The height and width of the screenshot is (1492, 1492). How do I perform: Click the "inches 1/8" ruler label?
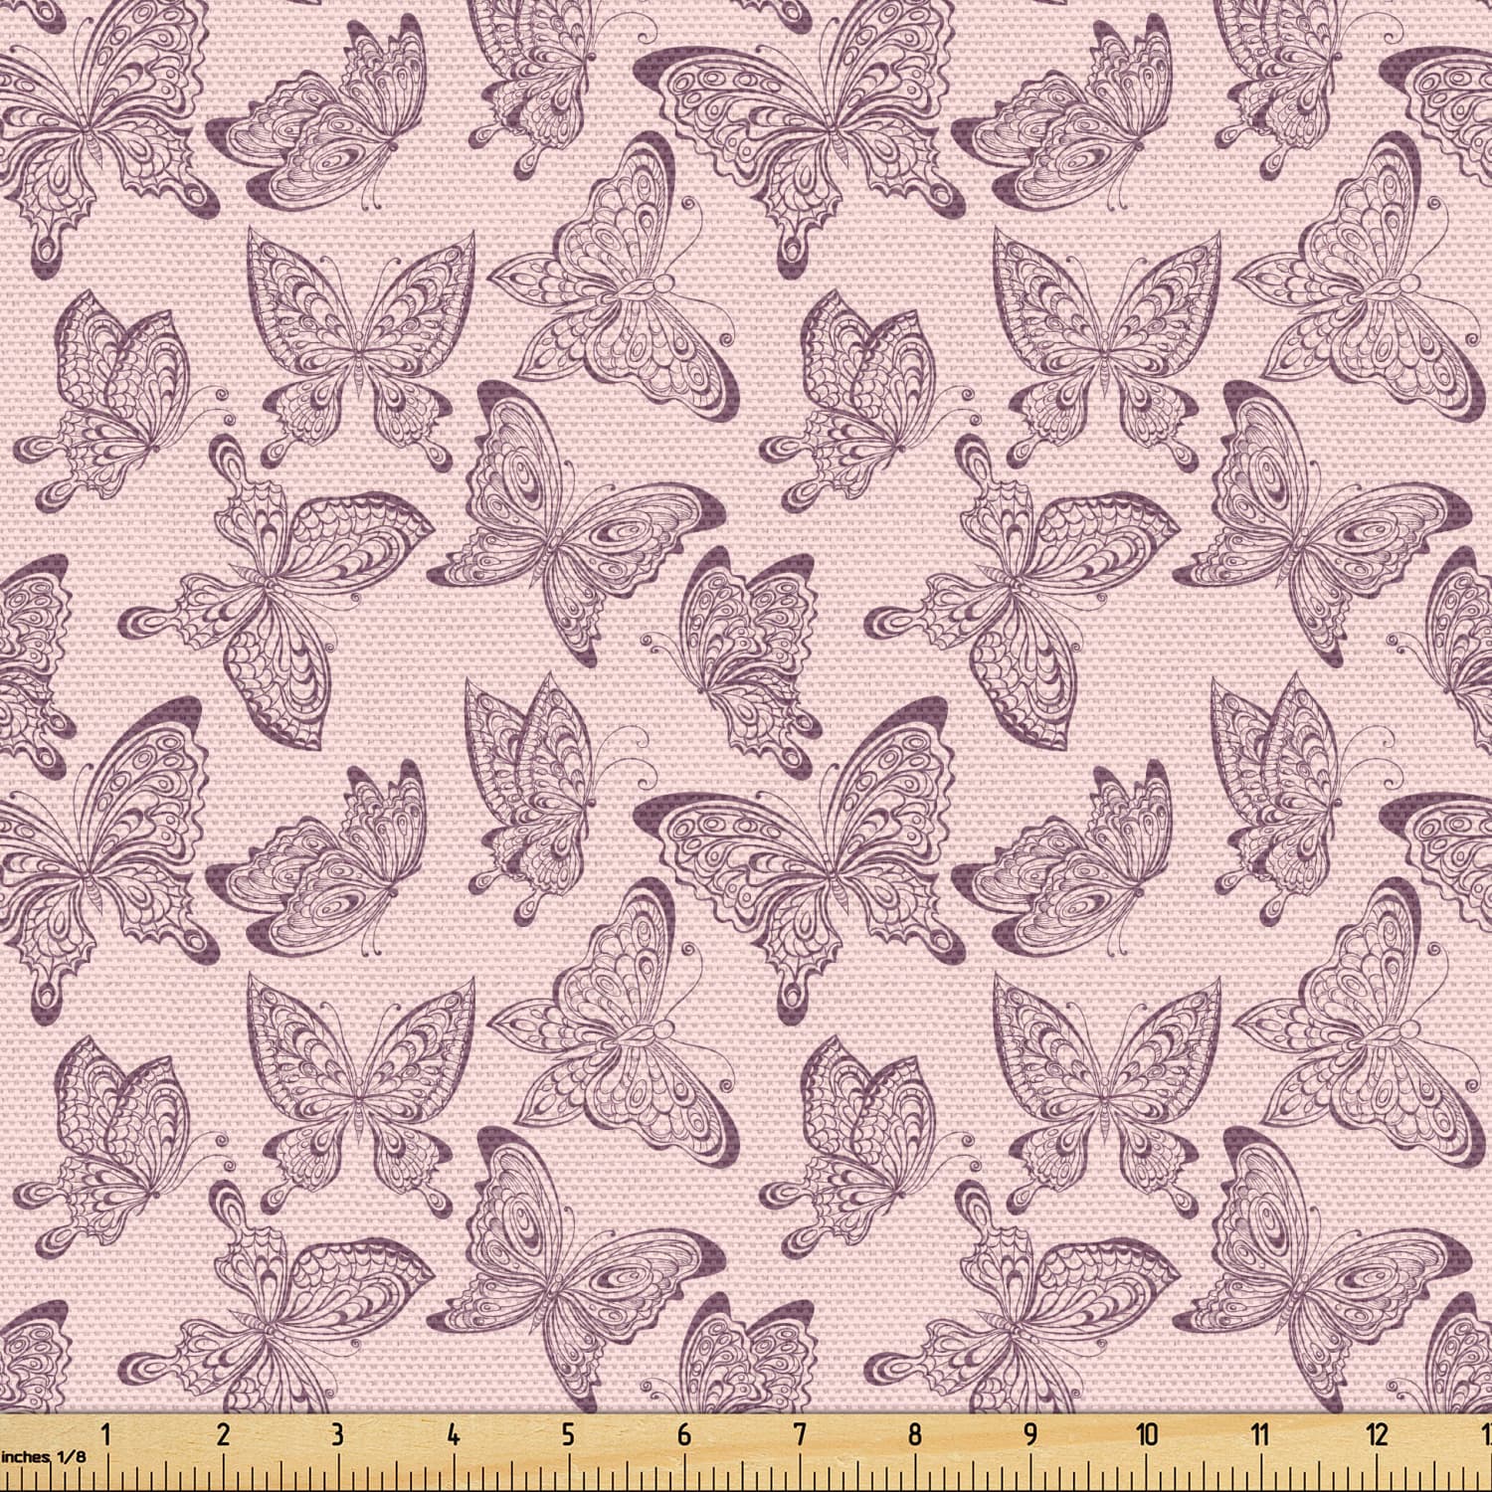[44, 1456]
